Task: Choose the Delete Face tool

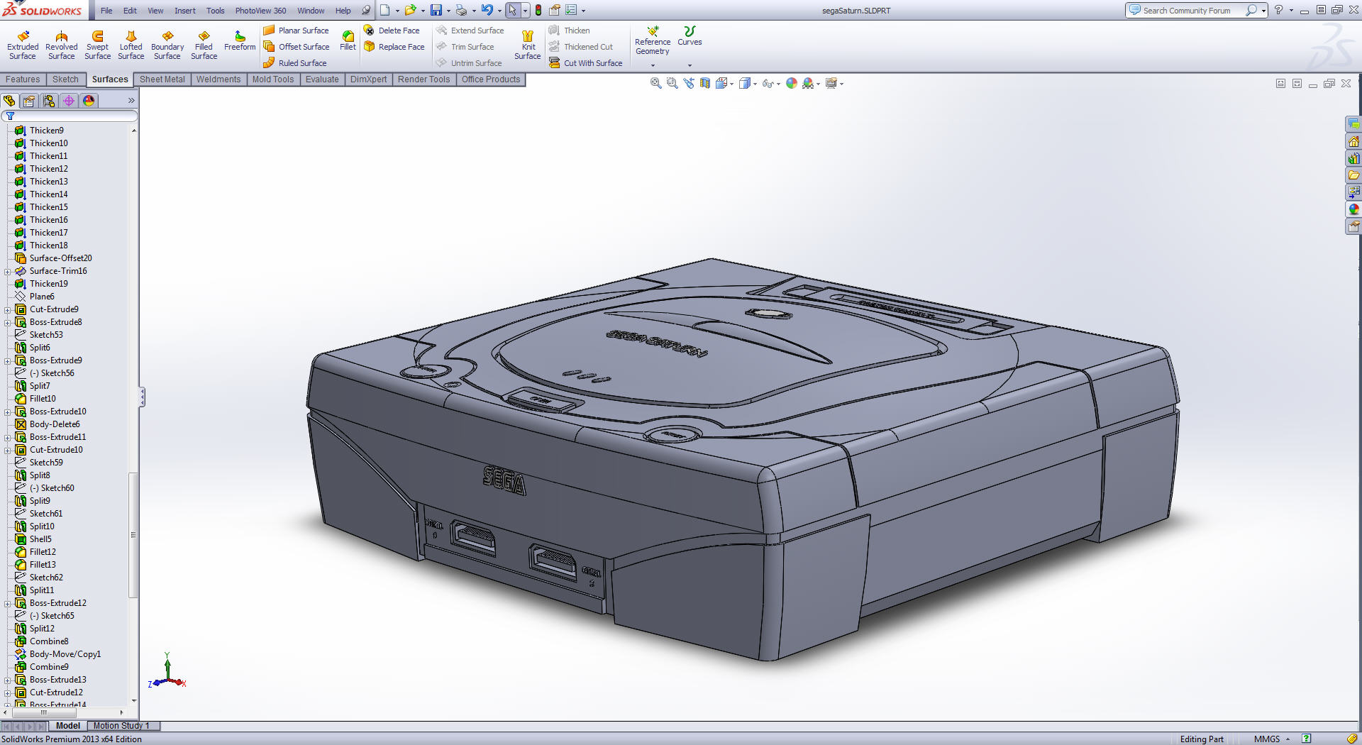Action: 392,31
